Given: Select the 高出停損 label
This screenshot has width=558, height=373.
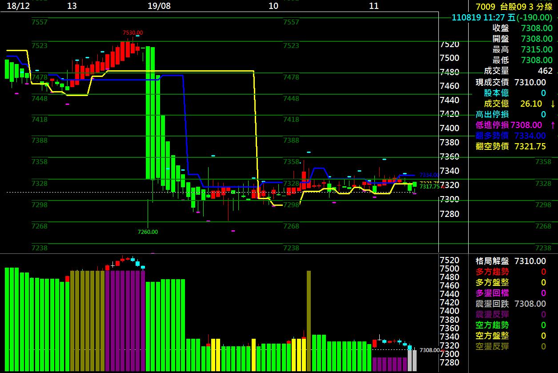Looking at the screenshot, I should [x=492, y=114].
